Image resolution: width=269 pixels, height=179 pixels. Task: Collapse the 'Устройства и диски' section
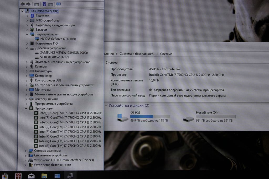pos(106,106)
